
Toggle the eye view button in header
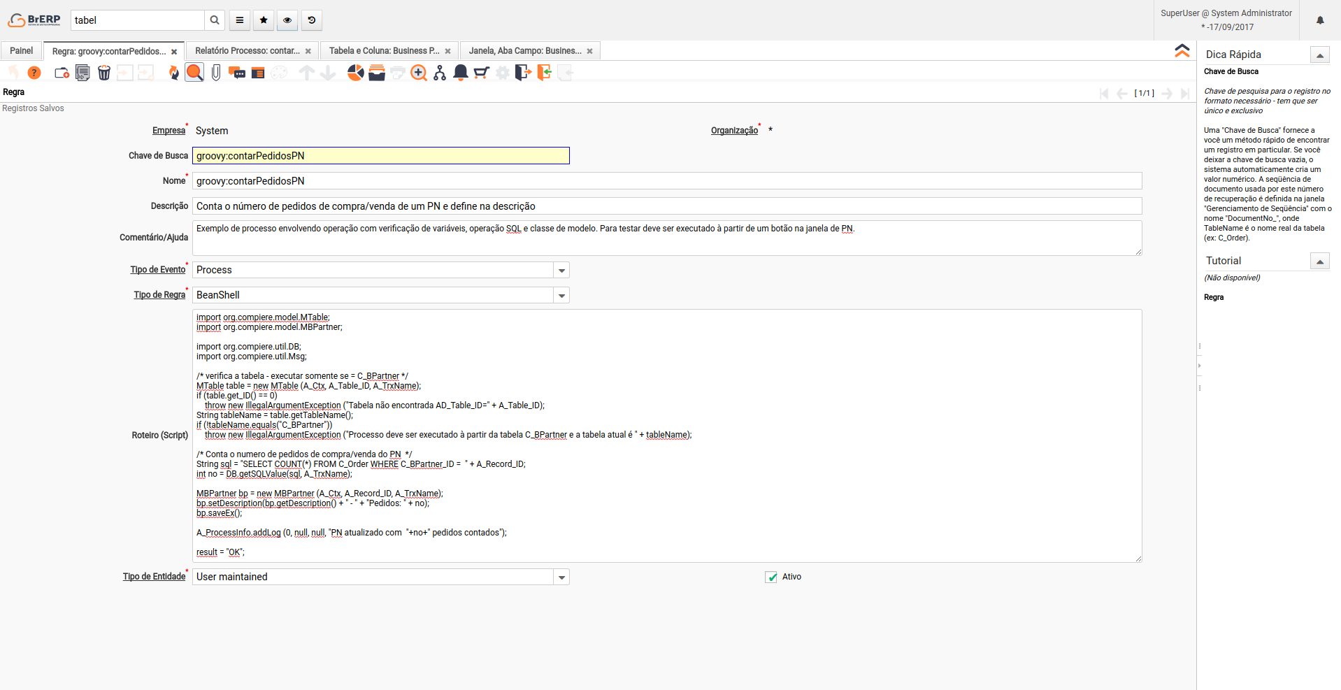[287, 20]
